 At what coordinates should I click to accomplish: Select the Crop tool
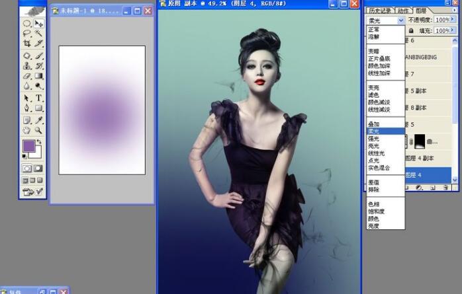point(27,44)
